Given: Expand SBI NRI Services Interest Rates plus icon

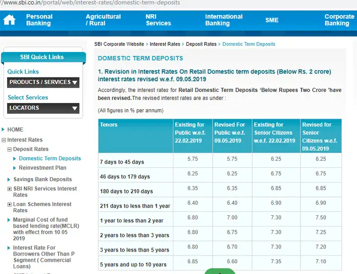Looking at the screenshot, I should (x=9, y=189).
